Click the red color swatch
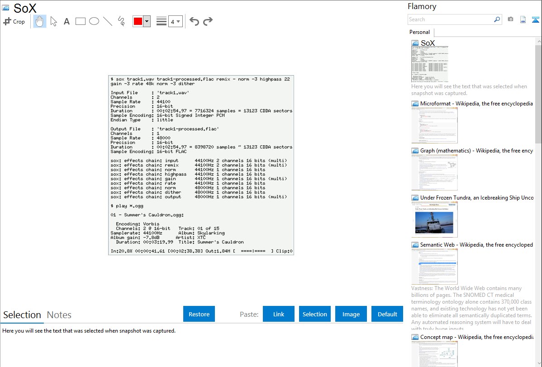 (x=138, y=21)
